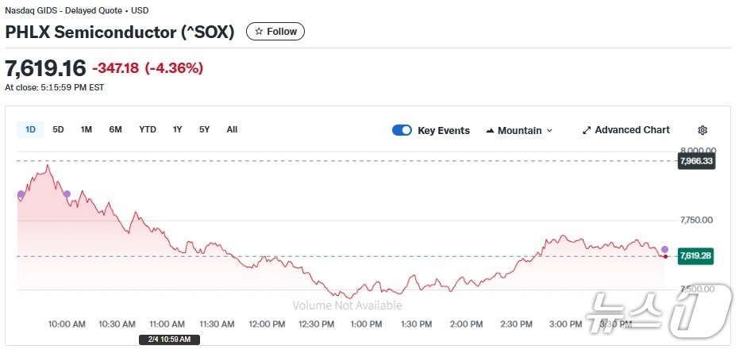743x349 pixels.
Task: Follow the PHLX Semiconductor index
Action: point(275,32)
